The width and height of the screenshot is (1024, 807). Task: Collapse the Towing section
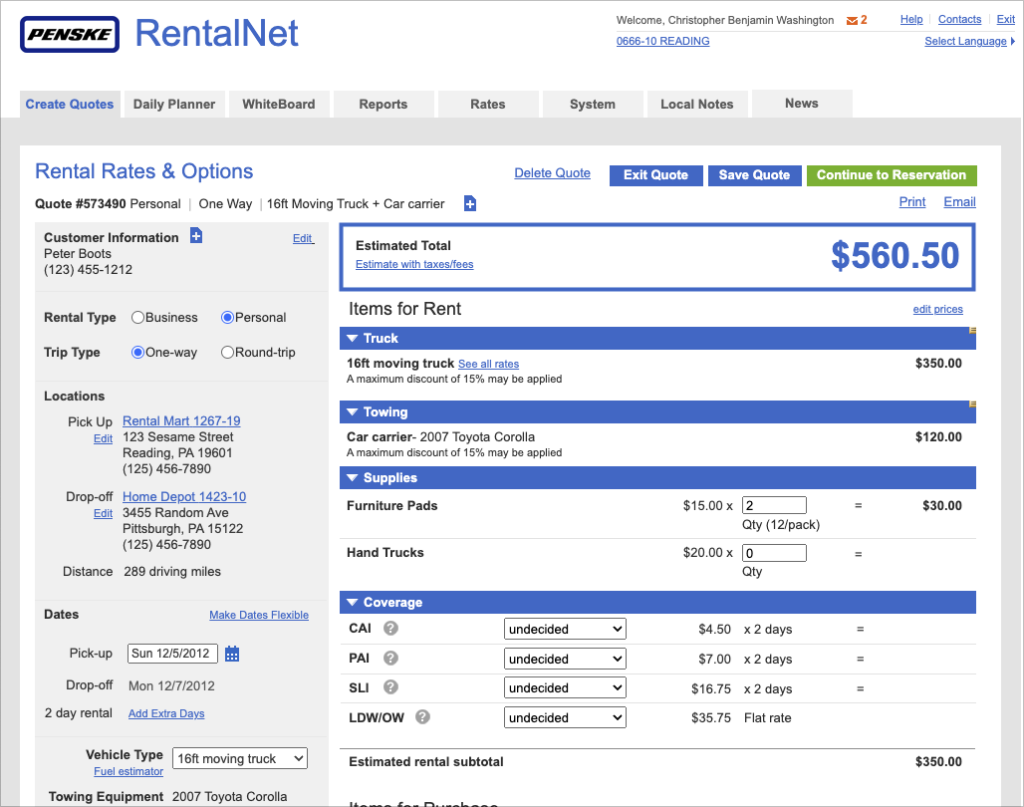click(x=352, y=412)
